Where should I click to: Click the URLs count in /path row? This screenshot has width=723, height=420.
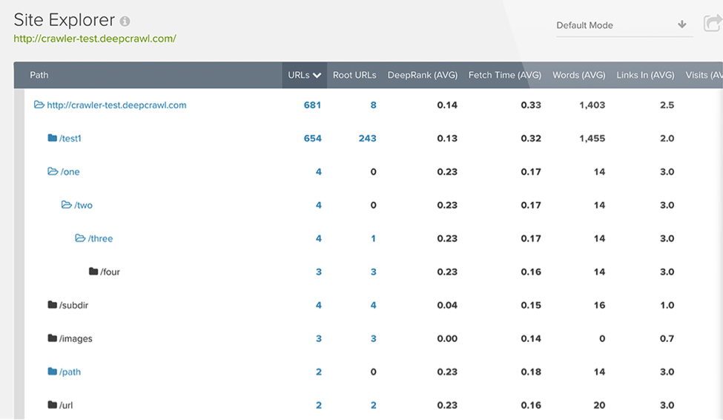tap(319, 372)
